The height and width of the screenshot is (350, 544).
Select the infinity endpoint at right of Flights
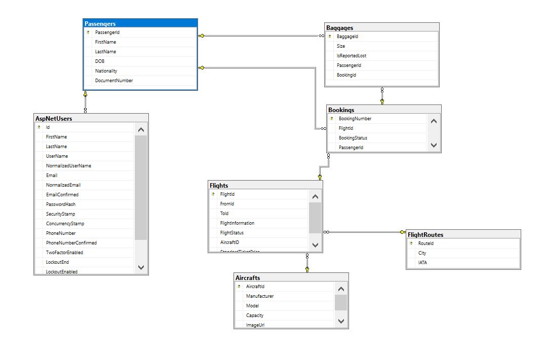pos(327,232)
